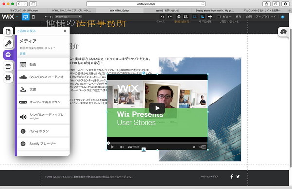Click the video progress bar
Image resolution: width=292 pixels, height=189 pixels.
pyautogui.click(x=157, y=143)
